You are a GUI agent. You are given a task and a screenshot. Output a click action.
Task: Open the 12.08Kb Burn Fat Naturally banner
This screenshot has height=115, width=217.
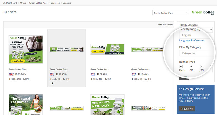tap(147, 49)
